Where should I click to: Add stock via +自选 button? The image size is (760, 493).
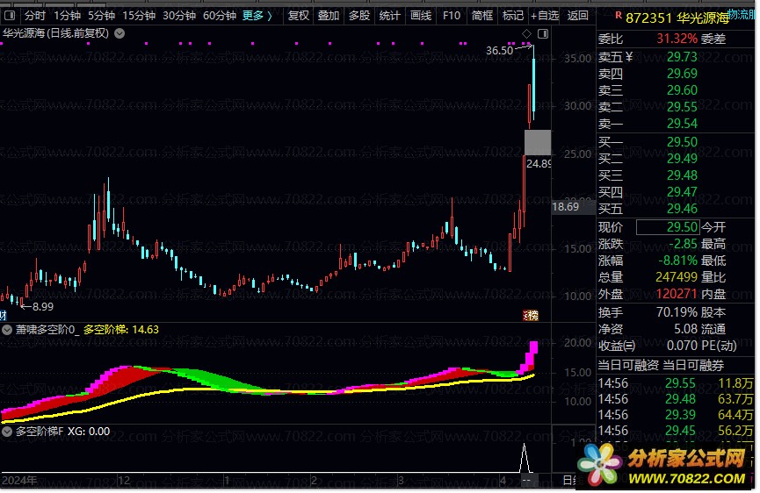tap(544, 16)
